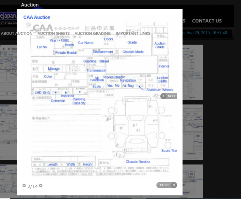
Task: Click the NEXT button on the lightbox
Action: coord(169,96)
